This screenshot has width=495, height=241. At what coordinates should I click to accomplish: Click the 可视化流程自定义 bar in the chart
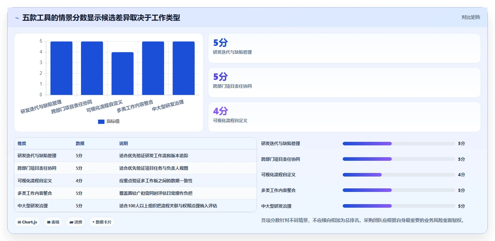(x=123, y=73)
